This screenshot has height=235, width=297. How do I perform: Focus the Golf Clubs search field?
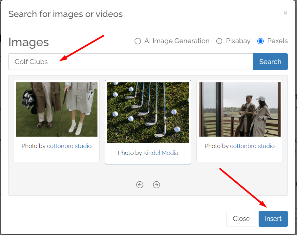(x=131, y=62)
